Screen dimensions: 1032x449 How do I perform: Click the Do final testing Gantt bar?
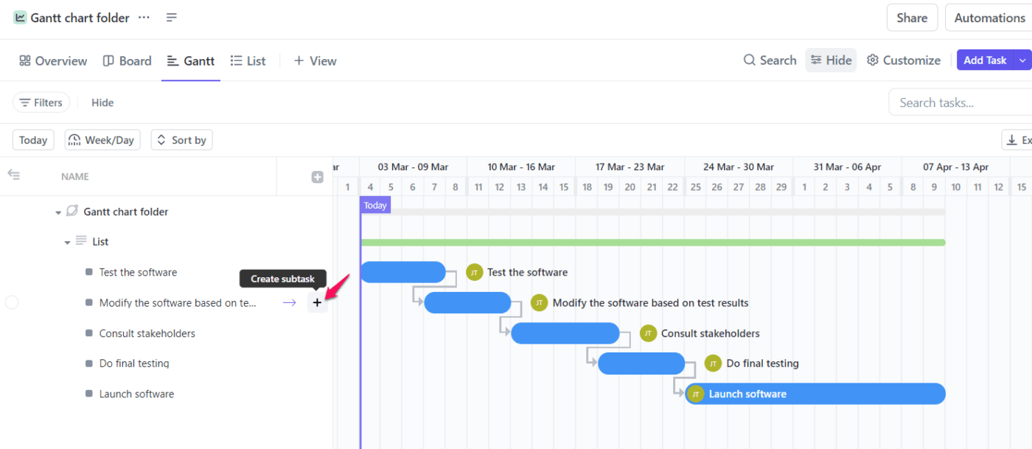pyautogui.click(x=641, y=363)
